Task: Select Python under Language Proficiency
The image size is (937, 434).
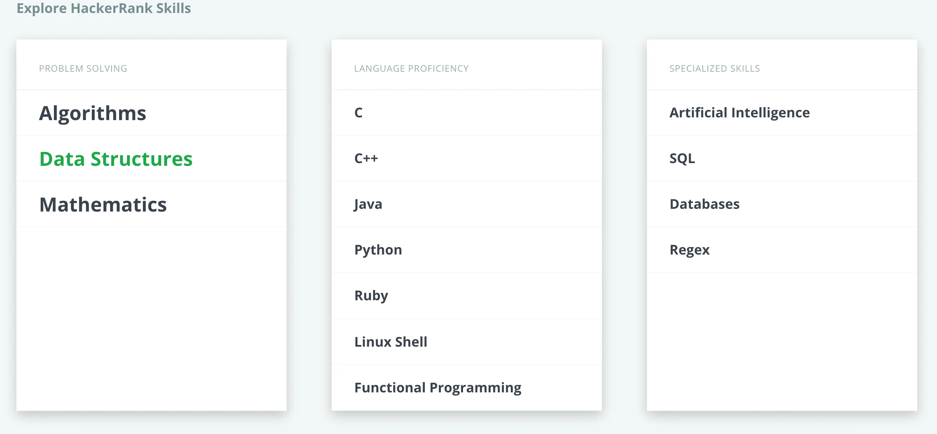Action: pos(378,250)
